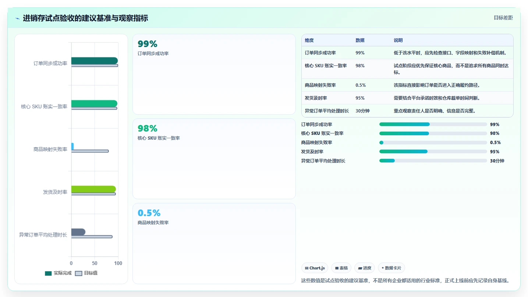Click the 核心 SKU 账实一致率 chart axis label
The height and width of the screenshot is (297, 528).
44,107
